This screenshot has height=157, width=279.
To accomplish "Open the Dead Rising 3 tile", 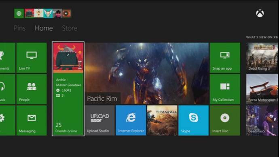I will pos(262,58).
